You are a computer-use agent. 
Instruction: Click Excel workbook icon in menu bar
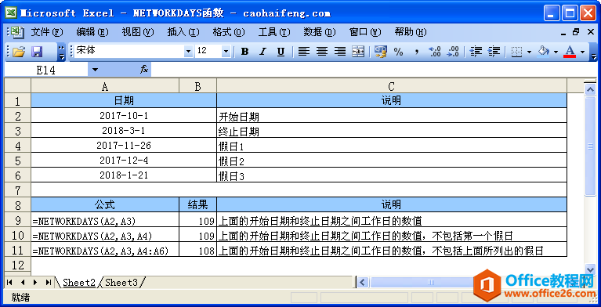click(x=18, y=32)
